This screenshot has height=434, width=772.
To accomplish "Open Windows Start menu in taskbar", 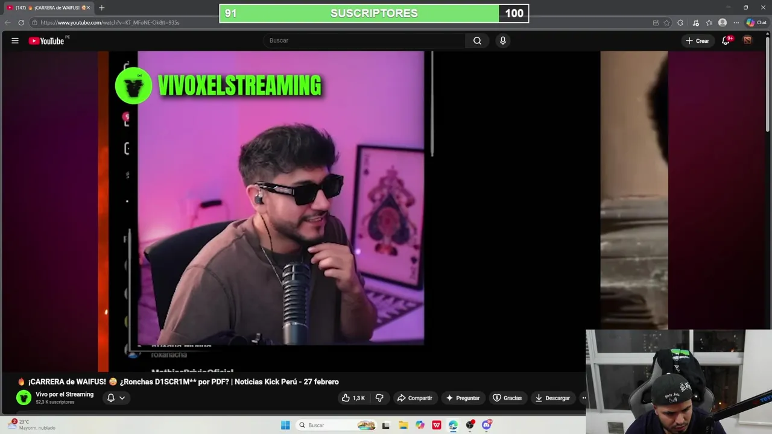I will coord(285,425).
